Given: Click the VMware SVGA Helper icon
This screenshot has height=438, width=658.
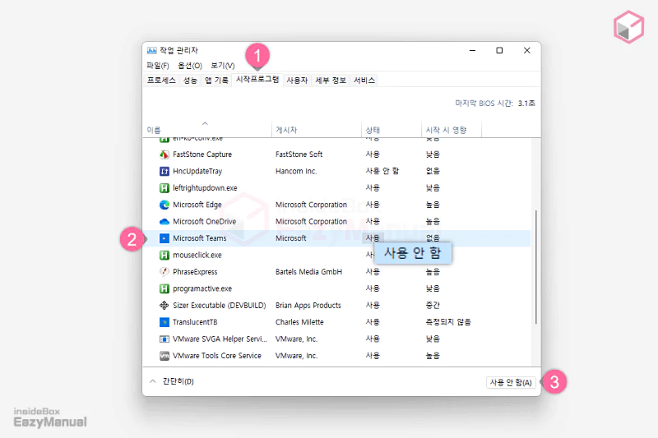Looking at the screenshot, I should [x=164, y=339].
